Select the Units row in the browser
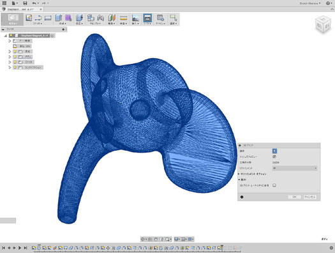This screenshot has height=253, width=335. 22,46
